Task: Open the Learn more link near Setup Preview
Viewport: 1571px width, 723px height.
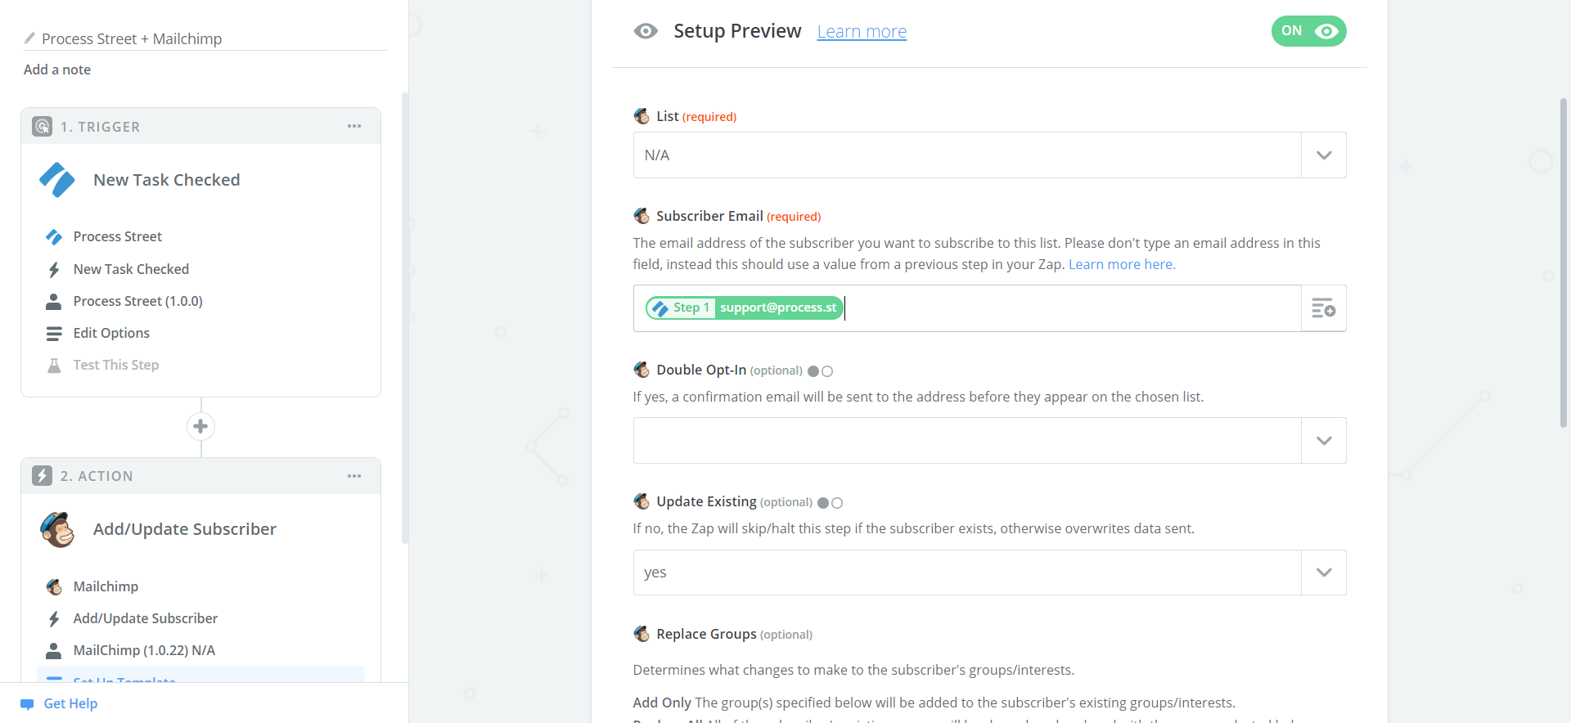Action: click(862, 31)
